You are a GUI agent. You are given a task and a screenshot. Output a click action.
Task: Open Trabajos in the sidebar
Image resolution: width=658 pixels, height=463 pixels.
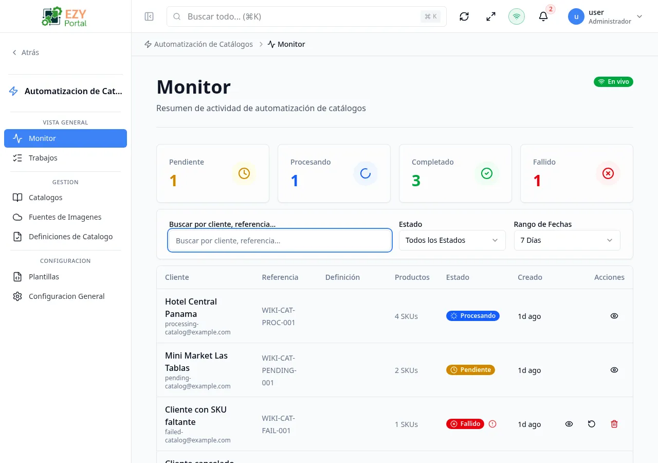(x=65, y=158)
